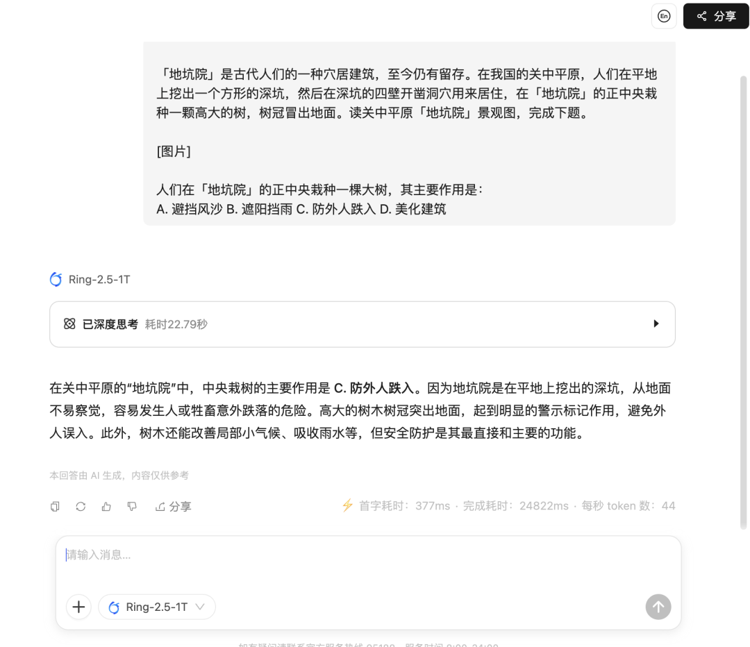
Task: Click the plus attachment button
Action: [78, 607]
